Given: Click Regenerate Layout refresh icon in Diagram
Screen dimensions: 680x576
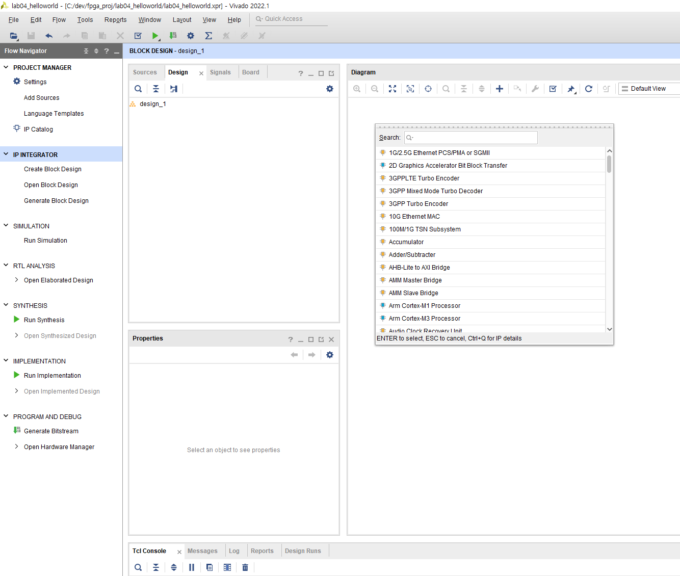Looking at the screenshot, I should (589, 89).
